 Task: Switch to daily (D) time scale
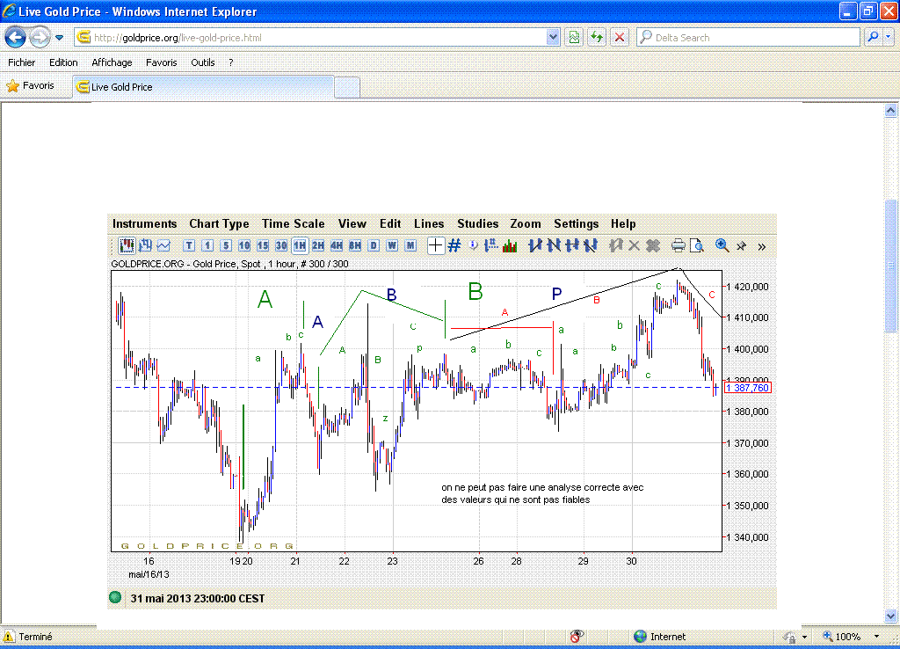click(374, 246)
